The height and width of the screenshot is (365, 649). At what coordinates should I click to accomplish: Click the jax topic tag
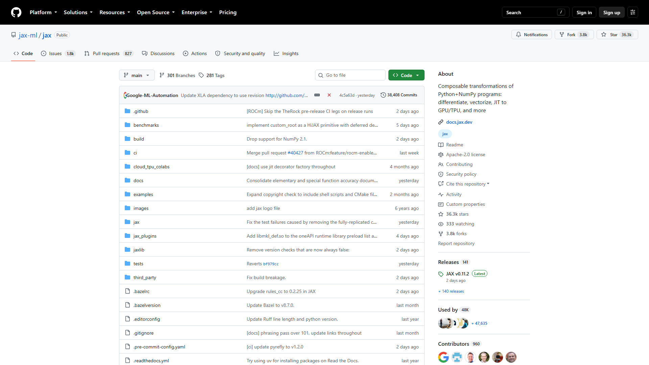445,134
